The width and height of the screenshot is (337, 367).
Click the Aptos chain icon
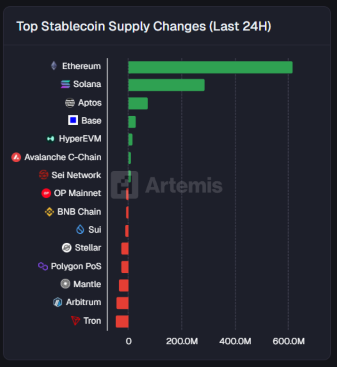70,103
